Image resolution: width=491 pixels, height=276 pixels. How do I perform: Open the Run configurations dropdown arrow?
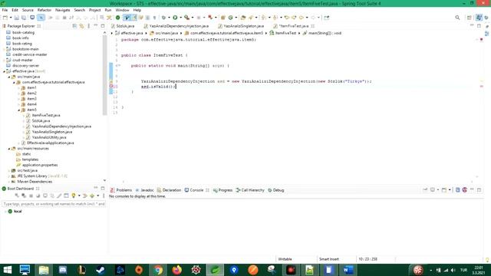tap(181, 18)
